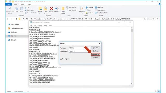Open recent locations dropdown arrow
Image resolution: width=166 pixels, height=93 pixels.
[14, 19]
